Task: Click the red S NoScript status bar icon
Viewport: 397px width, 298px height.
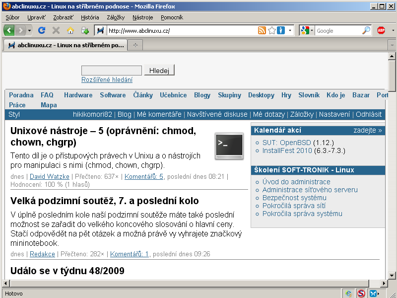Action: point(361,294)
